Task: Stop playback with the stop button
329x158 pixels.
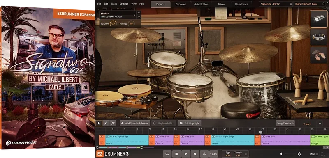Action: [176, 154]
